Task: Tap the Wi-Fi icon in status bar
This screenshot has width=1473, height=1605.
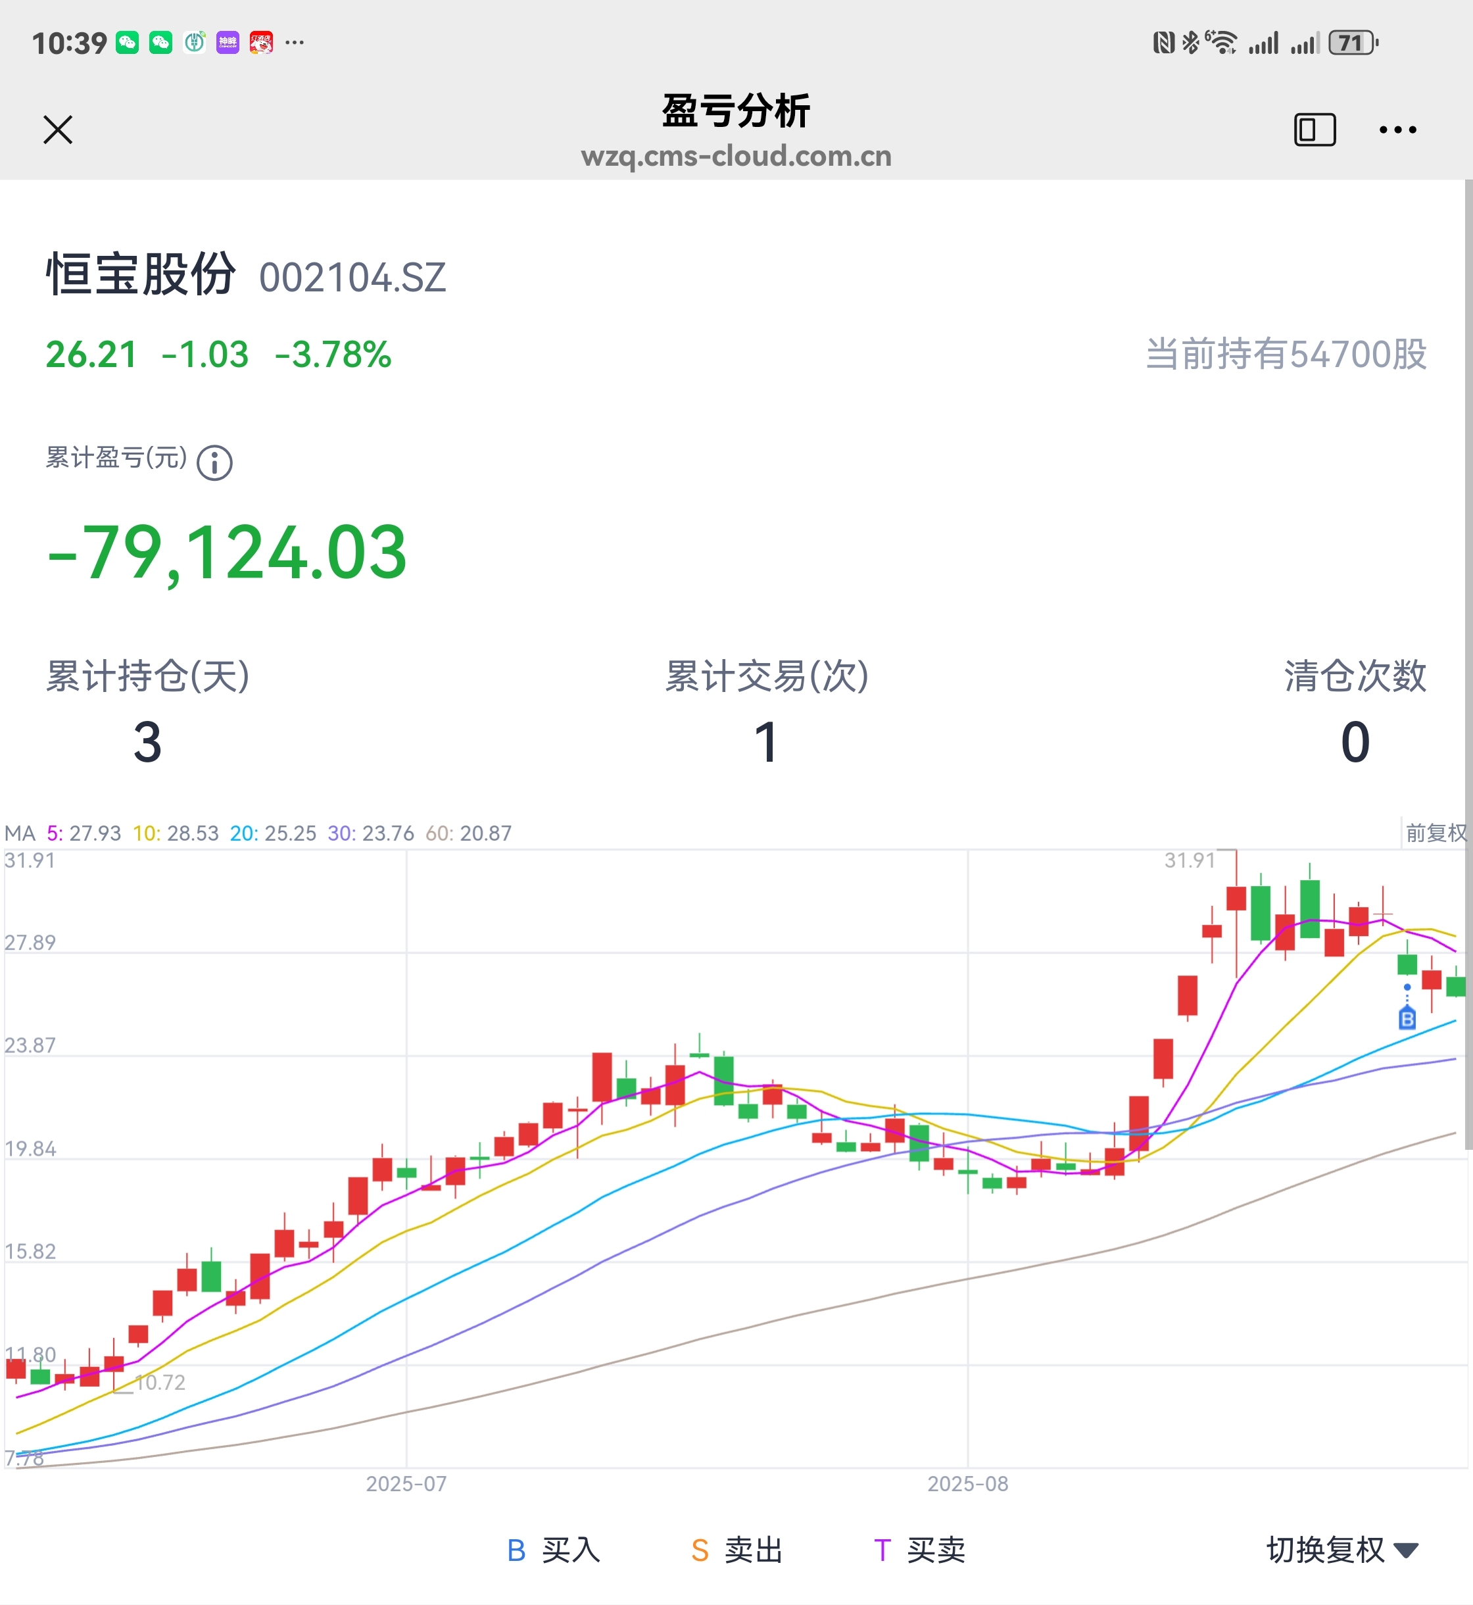Action: point(1220,42)
